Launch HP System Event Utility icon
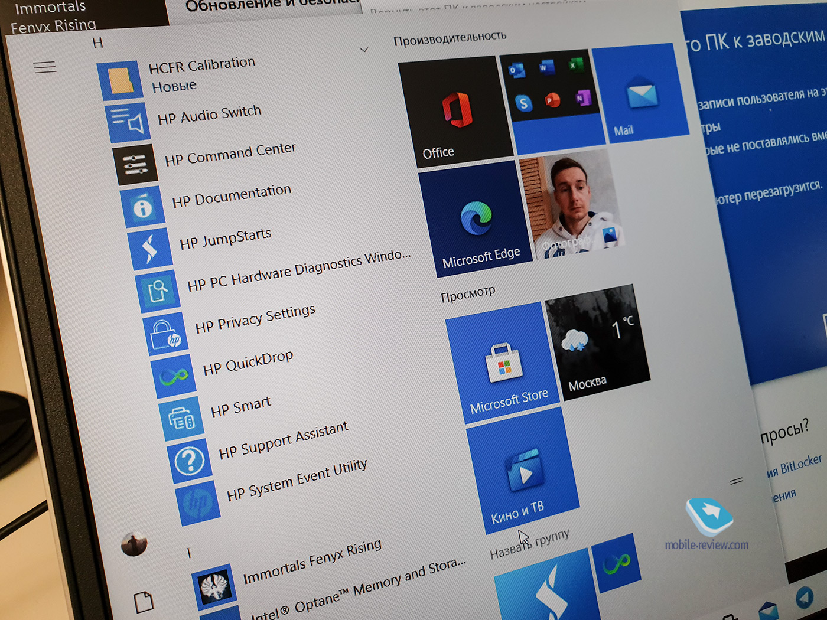This screenshot has height=620, width=827. coord(198,503)
